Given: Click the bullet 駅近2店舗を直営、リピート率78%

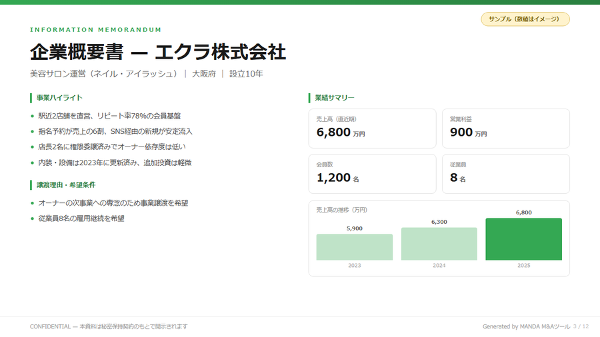Looking at the screenshot, I should pos(109,116).
